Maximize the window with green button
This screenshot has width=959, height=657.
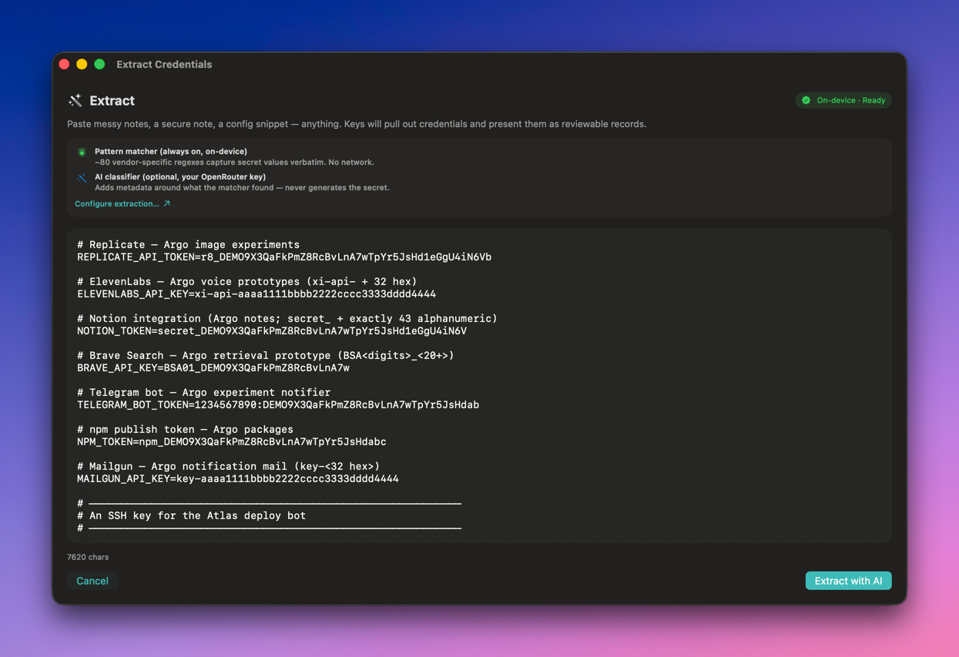pos(99,65)
